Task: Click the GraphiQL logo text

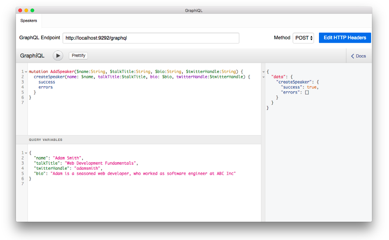Action: coord(32,56)
